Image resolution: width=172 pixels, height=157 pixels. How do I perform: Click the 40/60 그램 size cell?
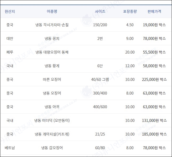(100, 79)
